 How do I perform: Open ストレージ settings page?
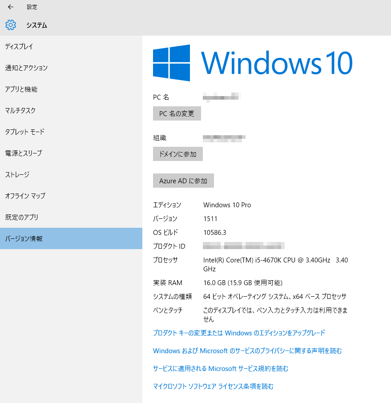(71, 174)
